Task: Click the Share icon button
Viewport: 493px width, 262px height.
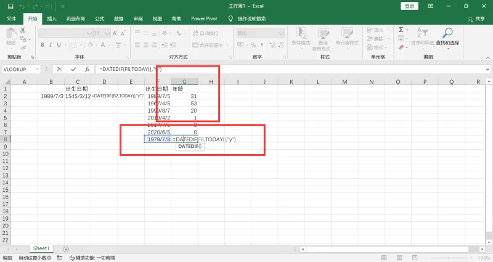Action: 476,19
